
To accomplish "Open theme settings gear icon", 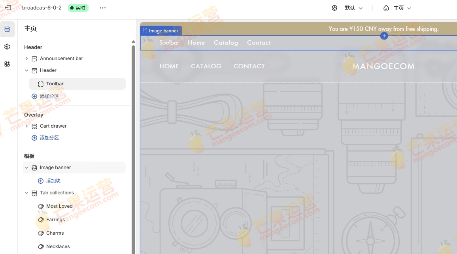I will tap(7, 47).
